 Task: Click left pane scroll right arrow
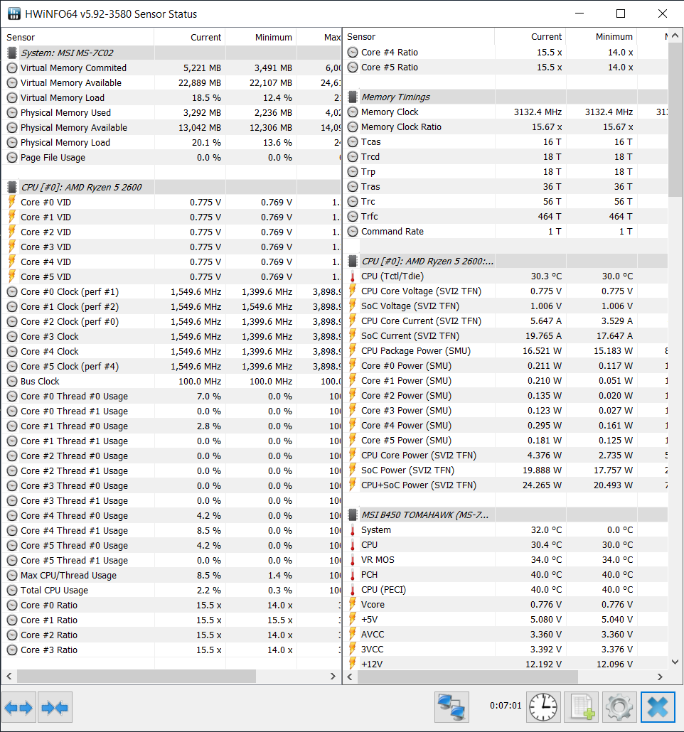pyautogui.click(x=333, y=676)
